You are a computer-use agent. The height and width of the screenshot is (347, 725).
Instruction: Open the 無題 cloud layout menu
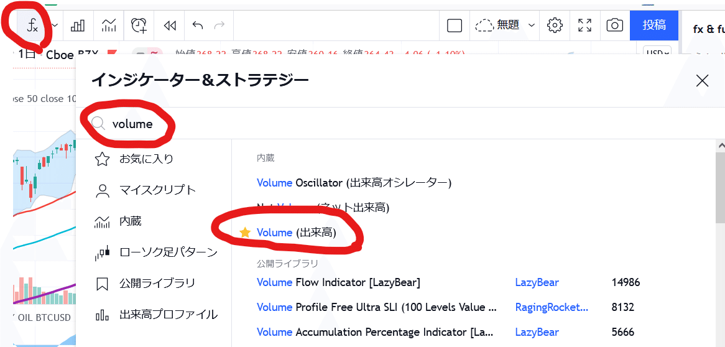click(x=505, y=25)
